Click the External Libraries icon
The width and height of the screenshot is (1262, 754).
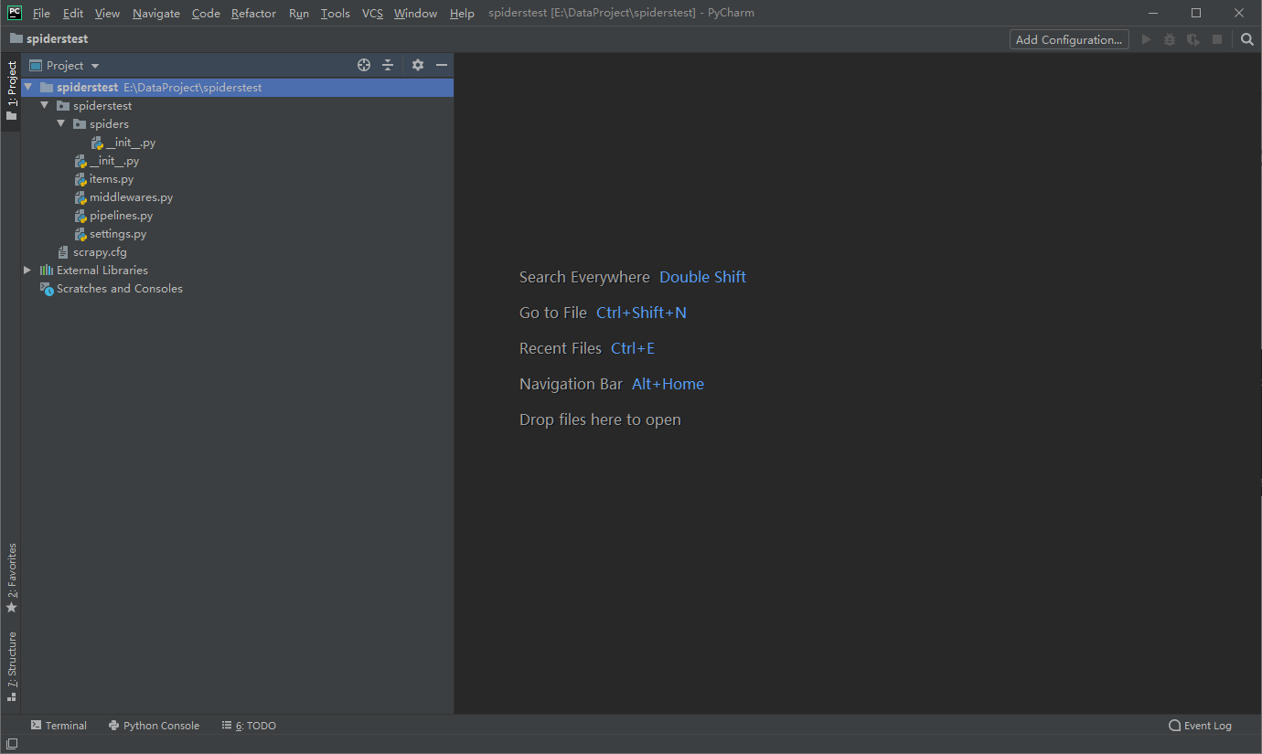[x=47, y=271]
